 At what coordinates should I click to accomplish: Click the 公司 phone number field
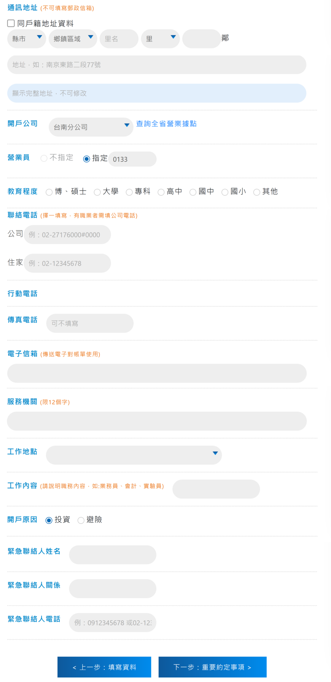coord(67,235)
